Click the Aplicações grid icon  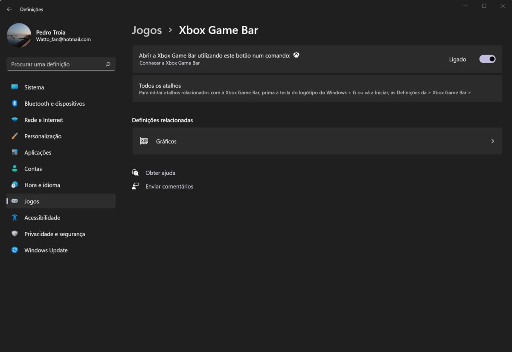[15, 153]
